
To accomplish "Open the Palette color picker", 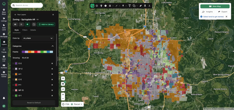I will [37, 52].
